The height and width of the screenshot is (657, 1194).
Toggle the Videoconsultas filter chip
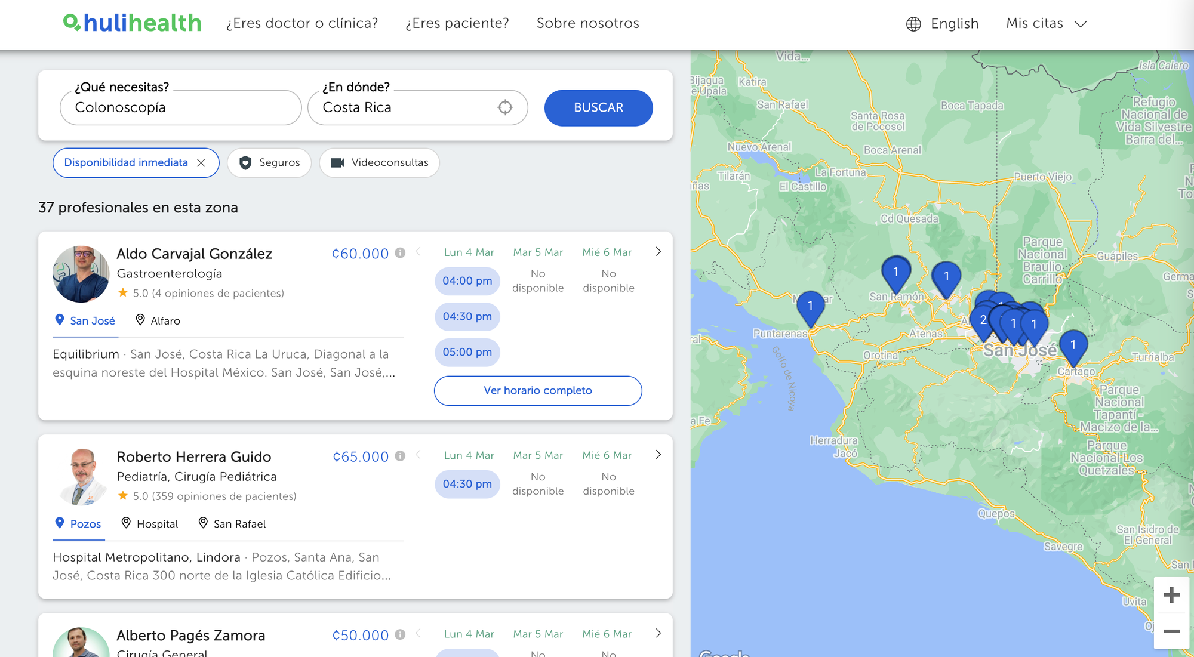point(380,163)
